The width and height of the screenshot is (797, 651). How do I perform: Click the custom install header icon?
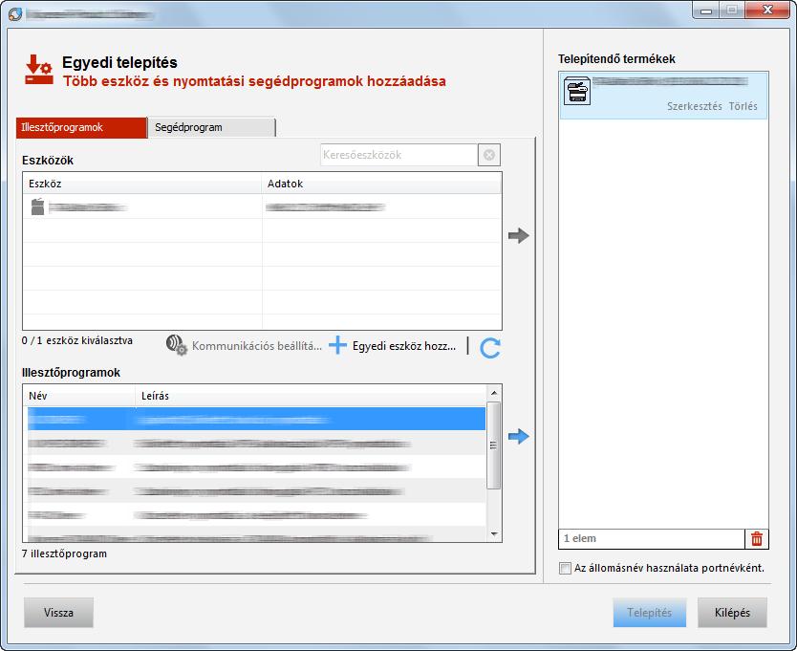coord(39,70)
